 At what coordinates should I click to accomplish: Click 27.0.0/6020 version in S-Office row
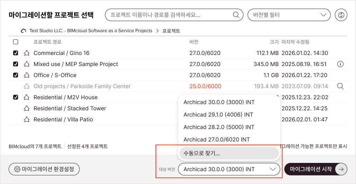205,75
